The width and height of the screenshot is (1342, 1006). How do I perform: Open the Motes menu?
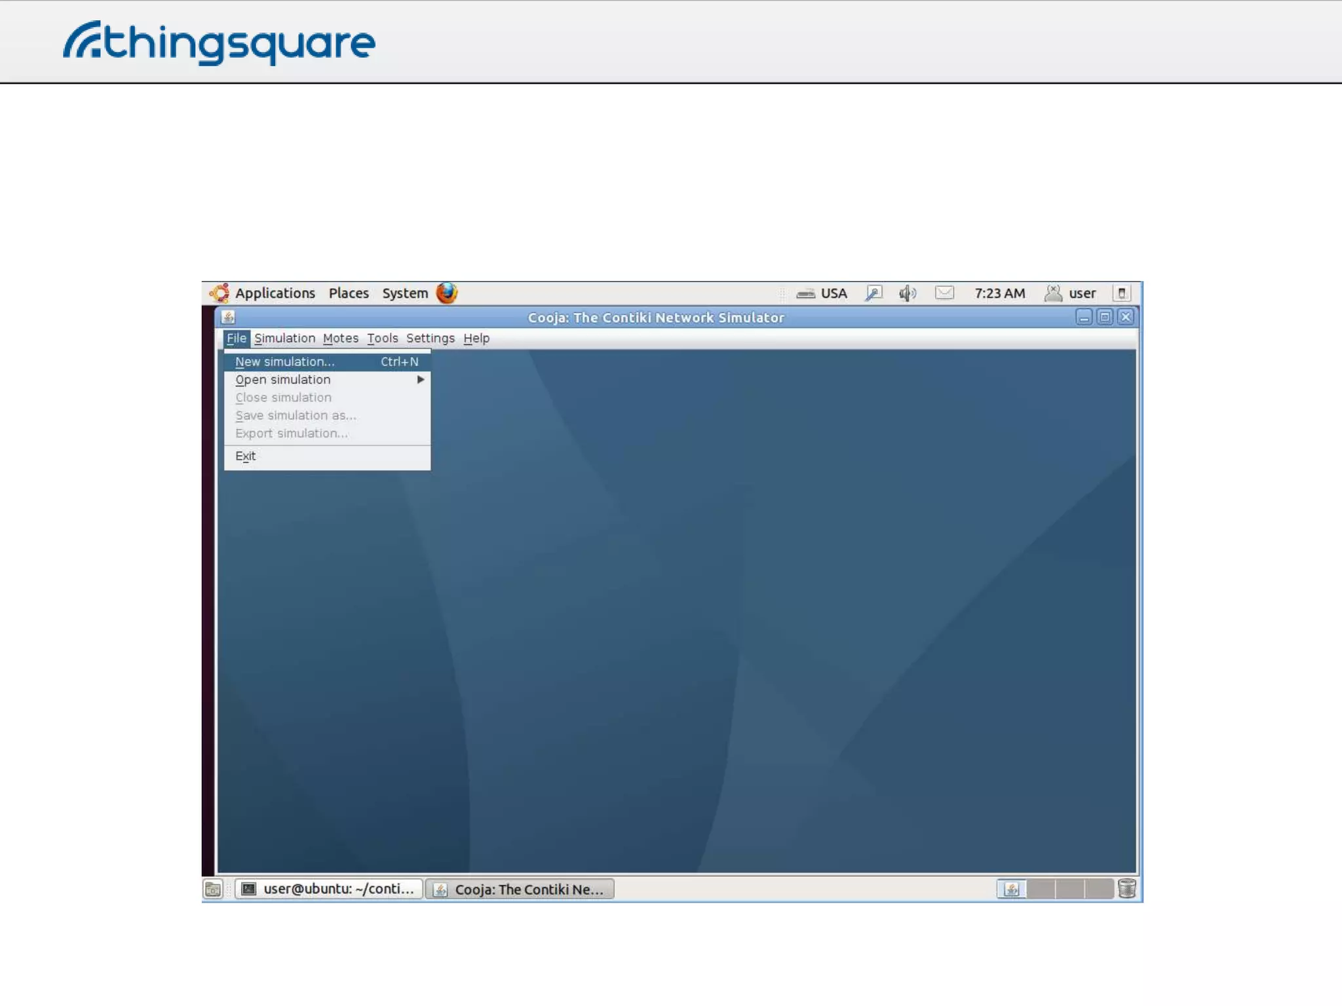(341, 339)
